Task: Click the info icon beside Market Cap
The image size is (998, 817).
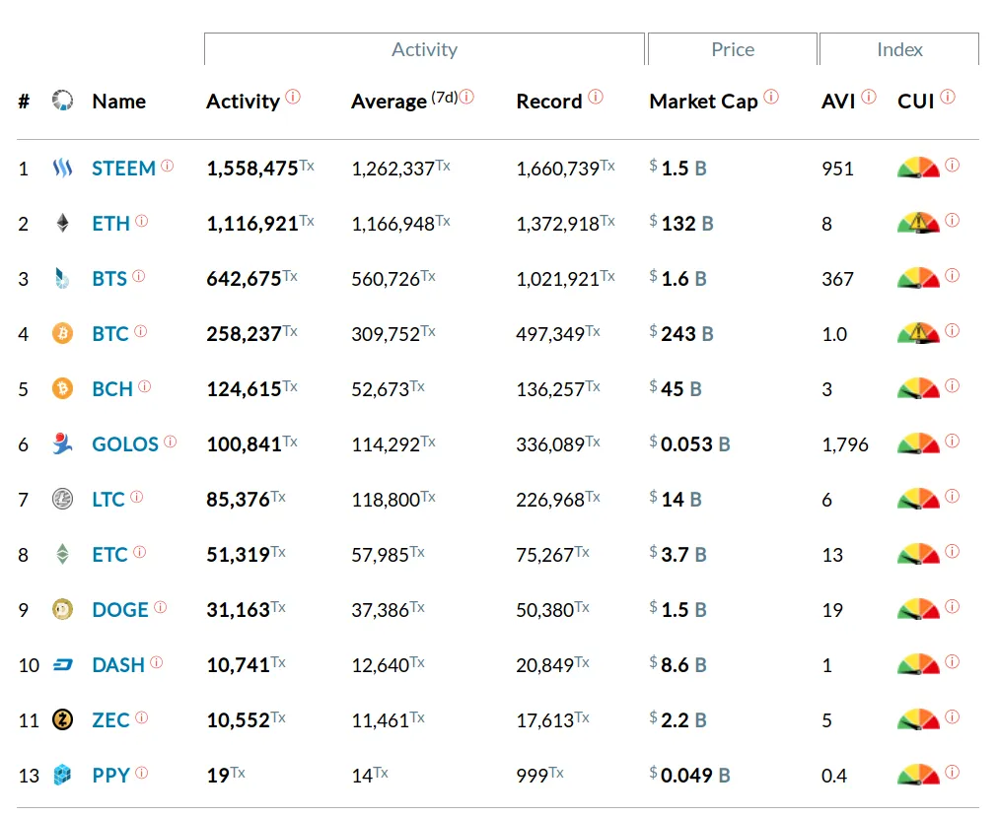Action: pyautogui.click(x=771, y=96)
